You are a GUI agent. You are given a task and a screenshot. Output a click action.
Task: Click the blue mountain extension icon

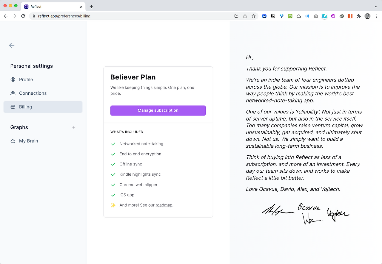point(264,16)
